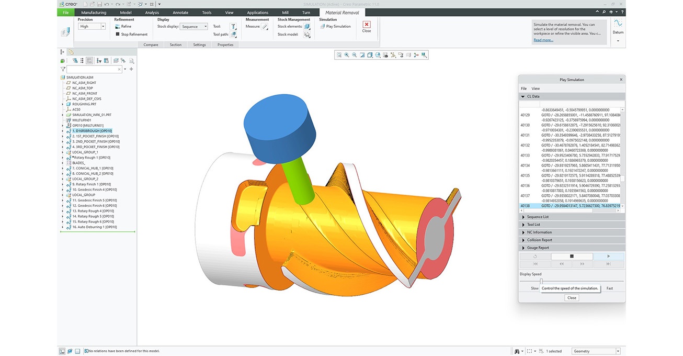Expand the Gouge Report section
Image resolution: width=683 pixels, height=356 pixels.
(x=572, y=248)
